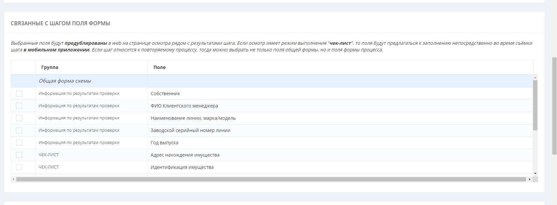Check the box for Собственник row
Image resolution: width=557 pixels, height=205 pixels.
pos(19,94)
